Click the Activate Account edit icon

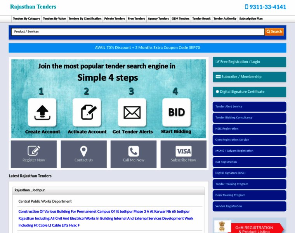tap(87, 112)
